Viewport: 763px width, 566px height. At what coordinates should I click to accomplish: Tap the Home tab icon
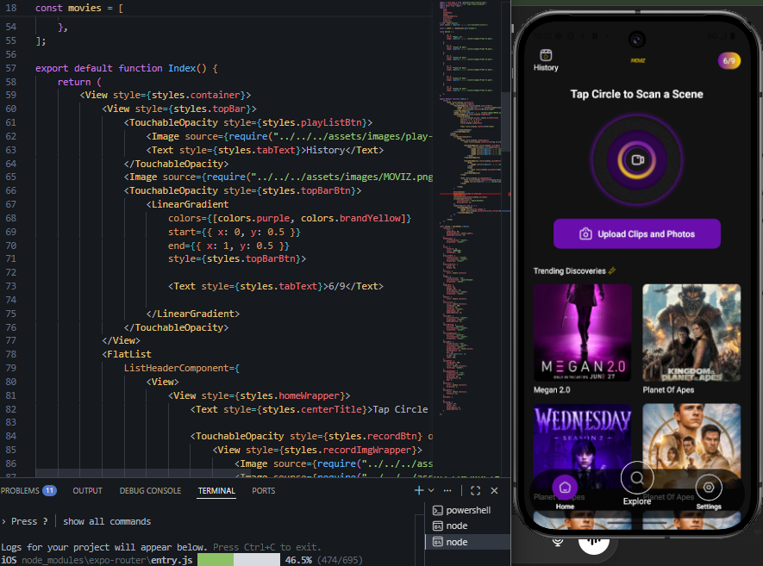point(565,487)
